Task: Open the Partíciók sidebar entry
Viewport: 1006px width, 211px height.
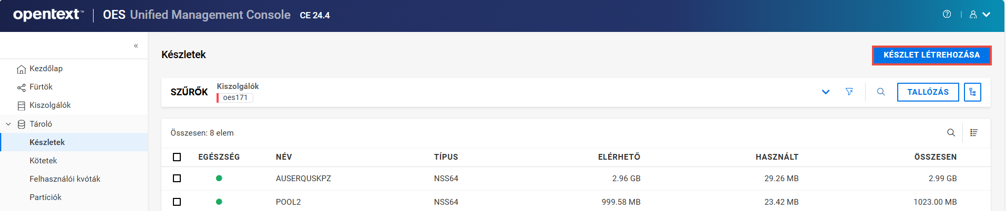Action: click(46, 197)
